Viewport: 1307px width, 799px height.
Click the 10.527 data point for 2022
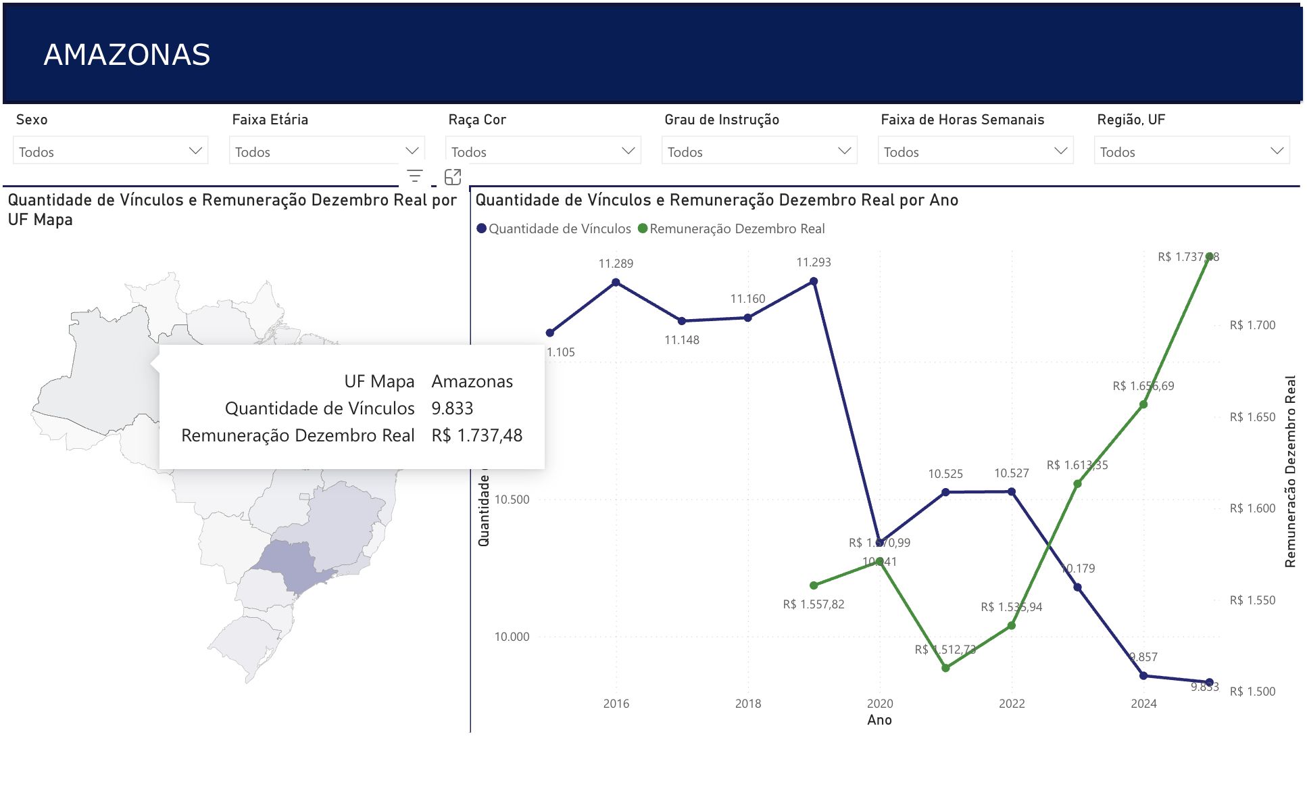point(1012,491)
